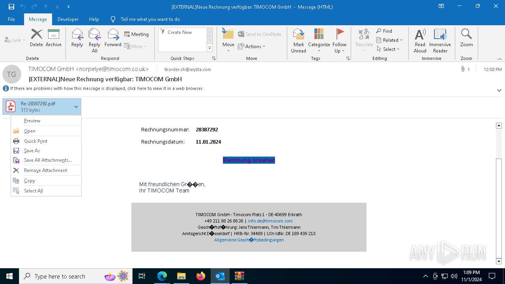The height and width of the screenshot is (284, 505).
Task: Open Microsoft Edge from the taskbar
Action: [x=162, y=276]
